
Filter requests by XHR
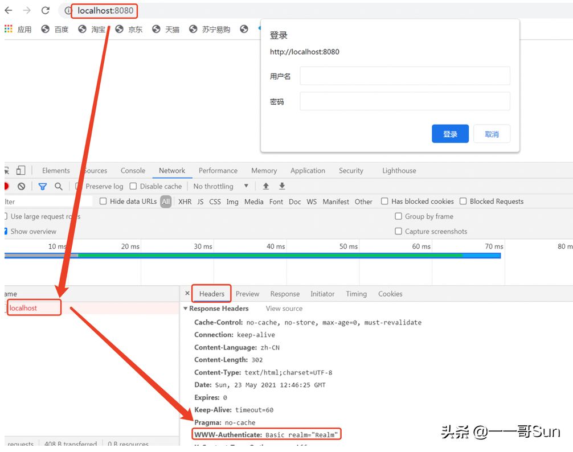[x=185, y=202]
